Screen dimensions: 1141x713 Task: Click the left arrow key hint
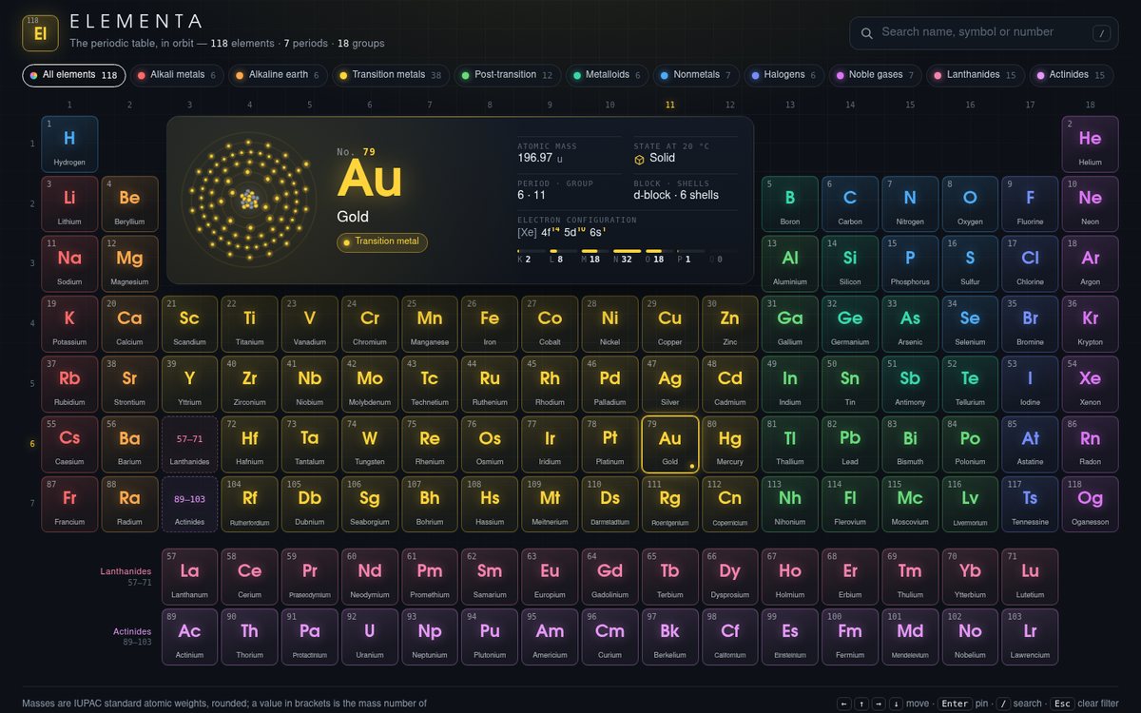[x=844, y=703]
